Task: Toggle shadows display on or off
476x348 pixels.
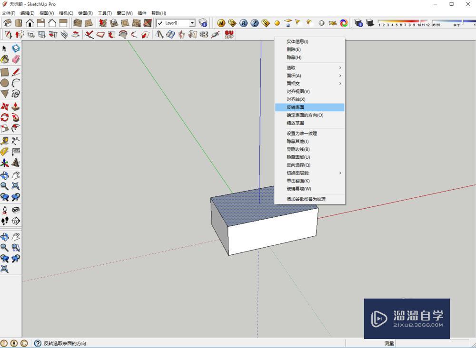Action: pyautogui.click(x=370, y=23)
